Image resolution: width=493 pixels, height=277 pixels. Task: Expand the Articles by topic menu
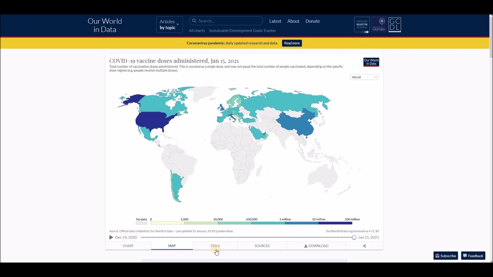pyautogui.click(x=169, y=25)
